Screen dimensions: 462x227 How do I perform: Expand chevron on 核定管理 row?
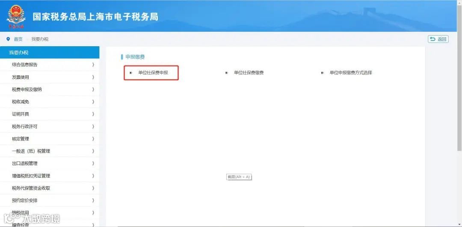93,139
